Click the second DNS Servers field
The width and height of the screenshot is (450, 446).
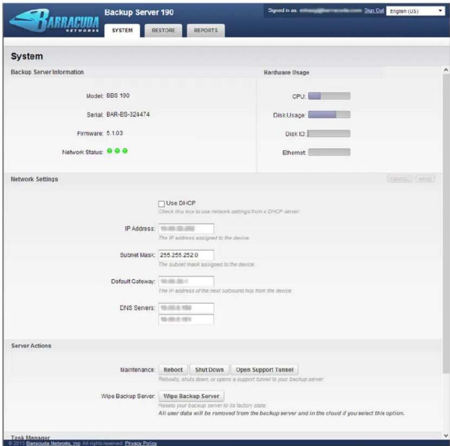point(186,319)
